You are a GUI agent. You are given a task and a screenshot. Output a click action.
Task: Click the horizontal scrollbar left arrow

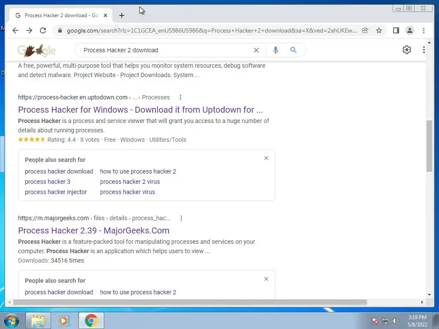point(9,302)
